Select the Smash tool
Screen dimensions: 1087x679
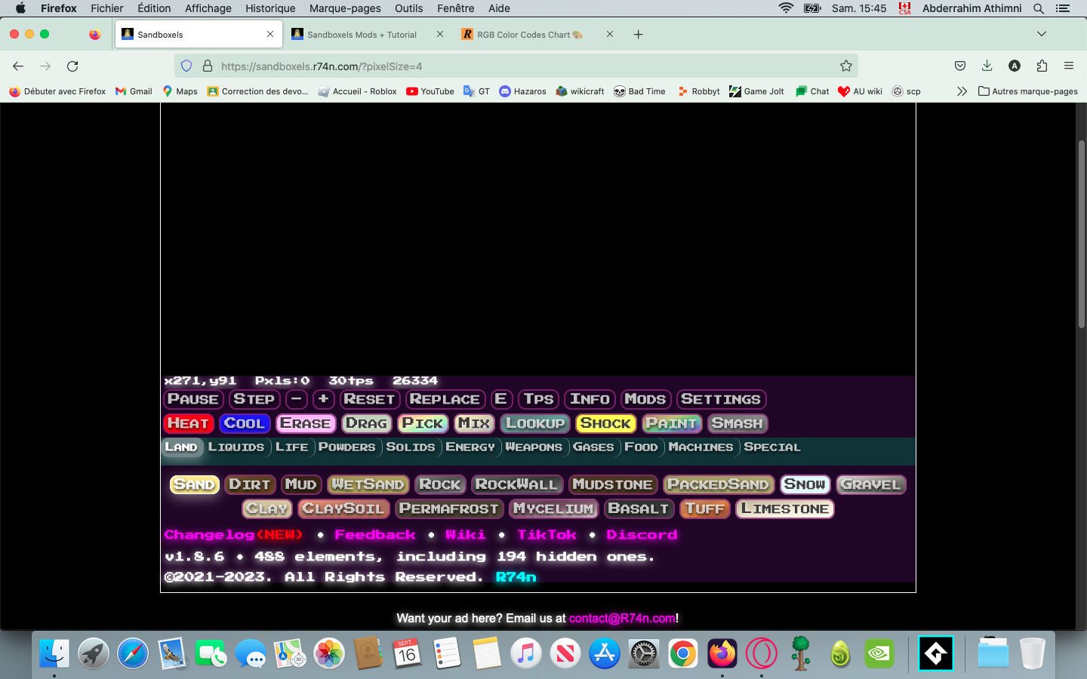pos(737,423)
